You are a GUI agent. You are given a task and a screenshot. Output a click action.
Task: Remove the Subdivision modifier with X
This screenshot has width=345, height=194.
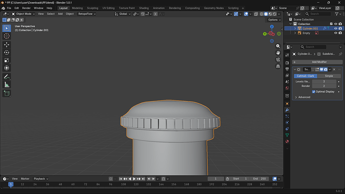click(334, 69)
